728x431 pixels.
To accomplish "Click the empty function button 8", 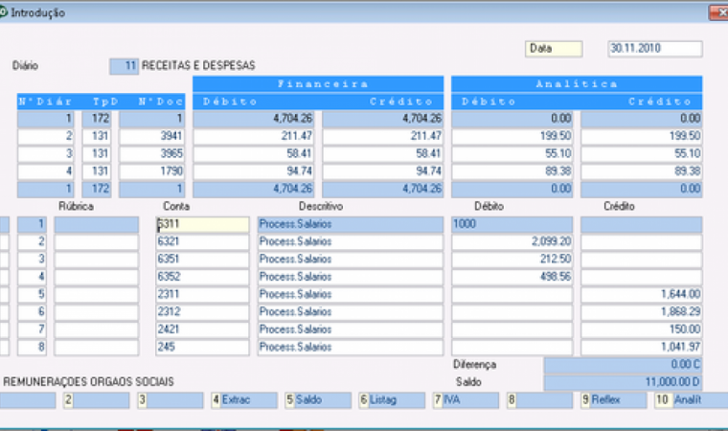I will (x=539, y=400).
